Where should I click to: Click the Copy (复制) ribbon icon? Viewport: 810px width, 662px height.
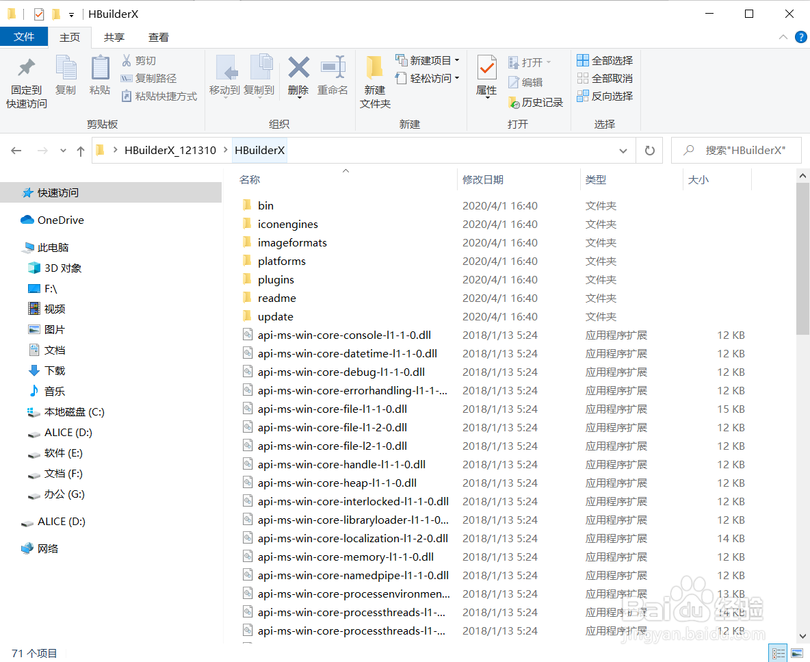coord(66,76)
